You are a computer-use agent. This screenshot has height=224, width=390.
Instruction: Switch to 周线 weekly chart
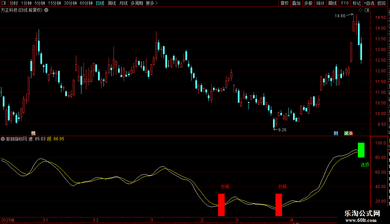(112, 3)
